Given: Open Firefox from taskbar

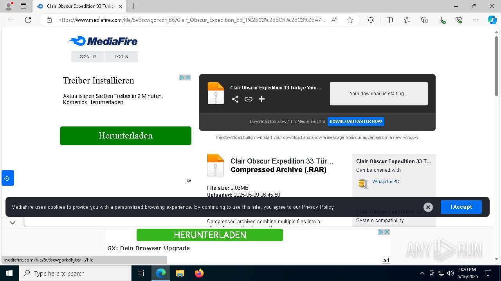Looking at the screenshot, I should point(199,273).
